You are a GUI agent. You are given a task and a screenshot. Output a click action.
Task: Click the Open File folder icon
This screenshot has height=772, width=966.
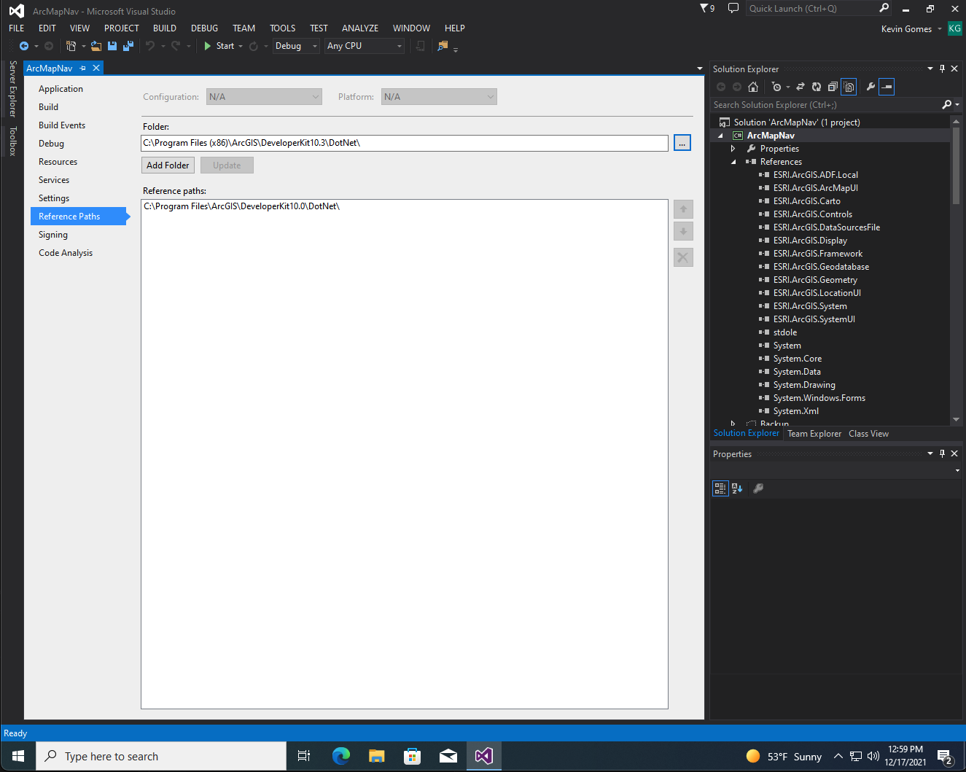[x=96, y=46]
